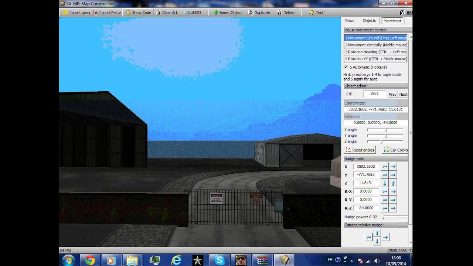This screenshot has width=473, height=266.
Task: Nudge Z down with arrow
Action: click(x=385, y=183)
